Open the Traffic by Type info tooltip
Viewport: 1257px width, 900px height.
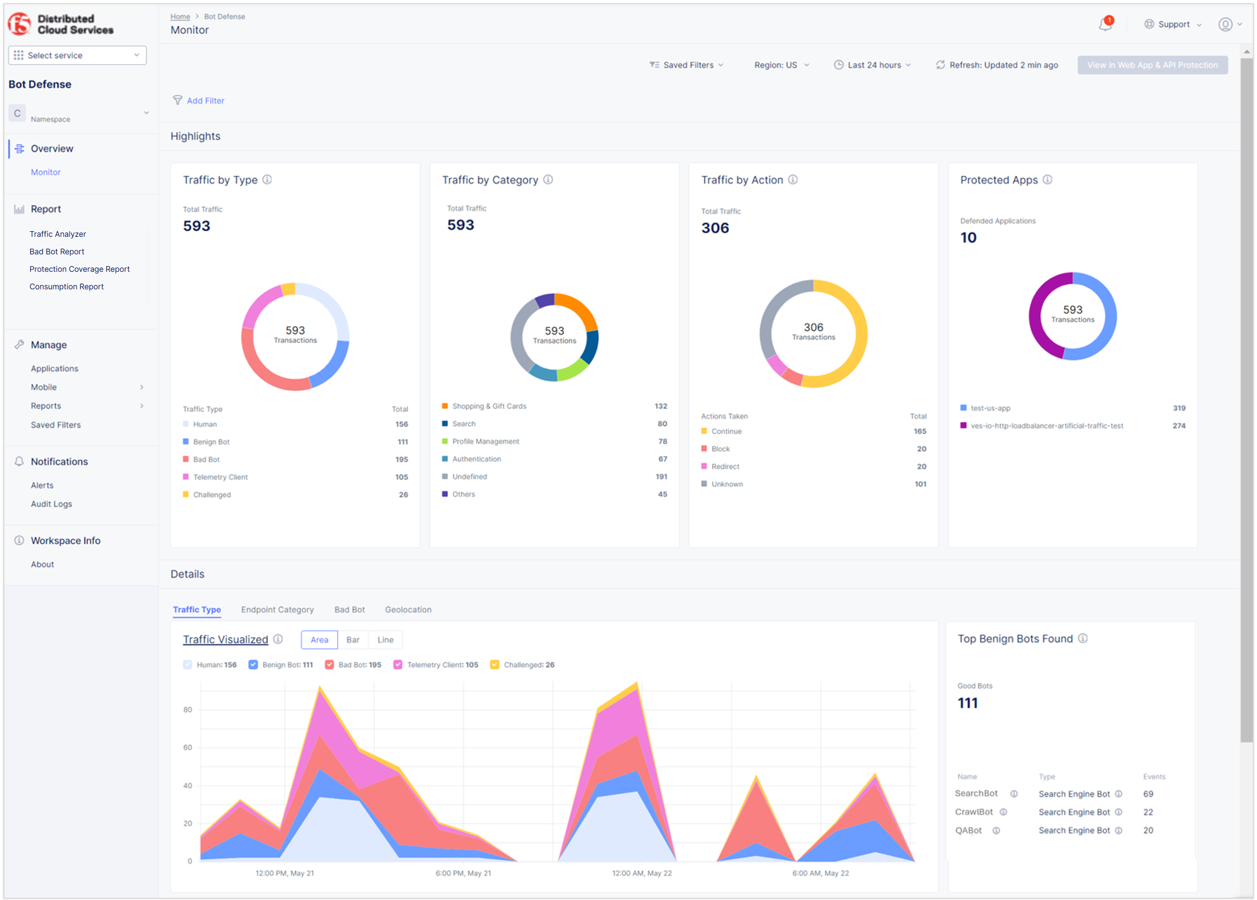[x=267, y=180]
